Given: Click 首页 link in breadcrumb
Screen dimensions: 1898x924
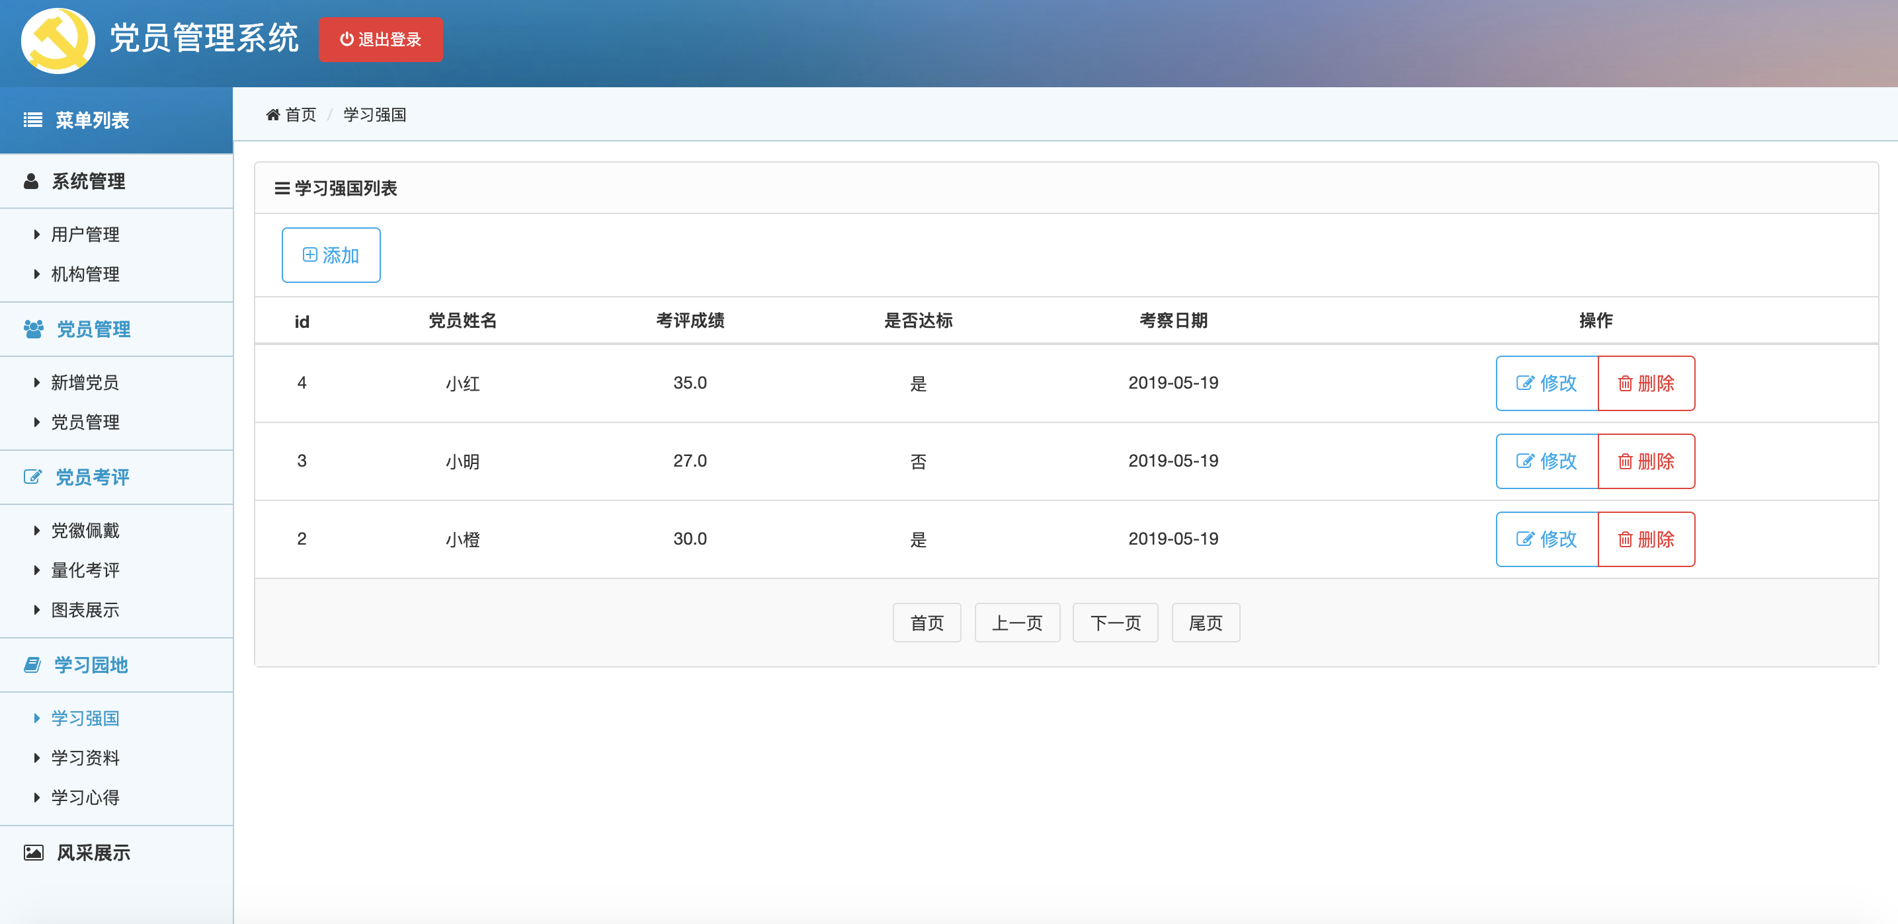Looking at the screenshot, I should [x=301, y=115].
